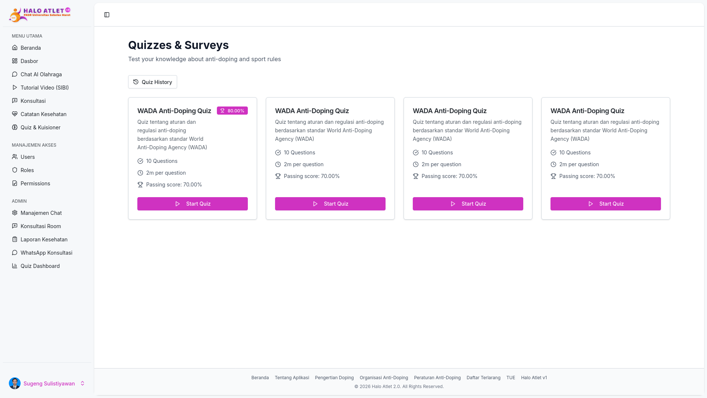Open the Users management page
The height and width of the screenshot is (398, 707).
47,157
